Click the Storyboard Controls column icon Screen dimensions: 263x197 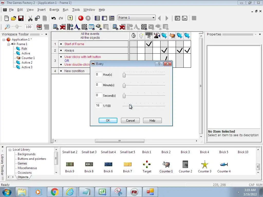click(149, 35)
